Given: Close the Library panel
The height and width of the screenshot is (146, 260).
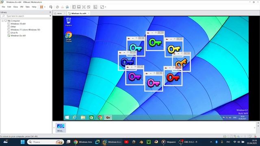Looking at the screenshot, I should 50,12.
